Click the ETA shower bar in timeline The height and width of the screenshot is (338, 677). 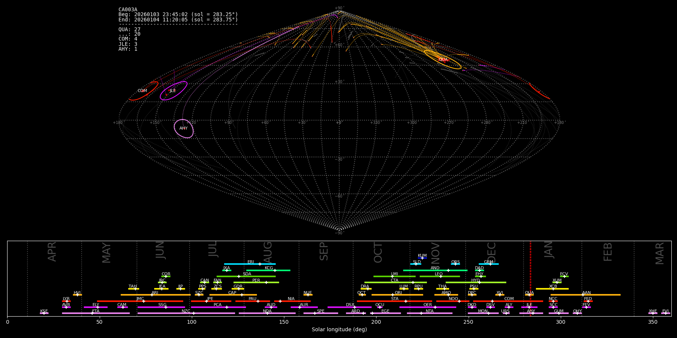[96, 313]
